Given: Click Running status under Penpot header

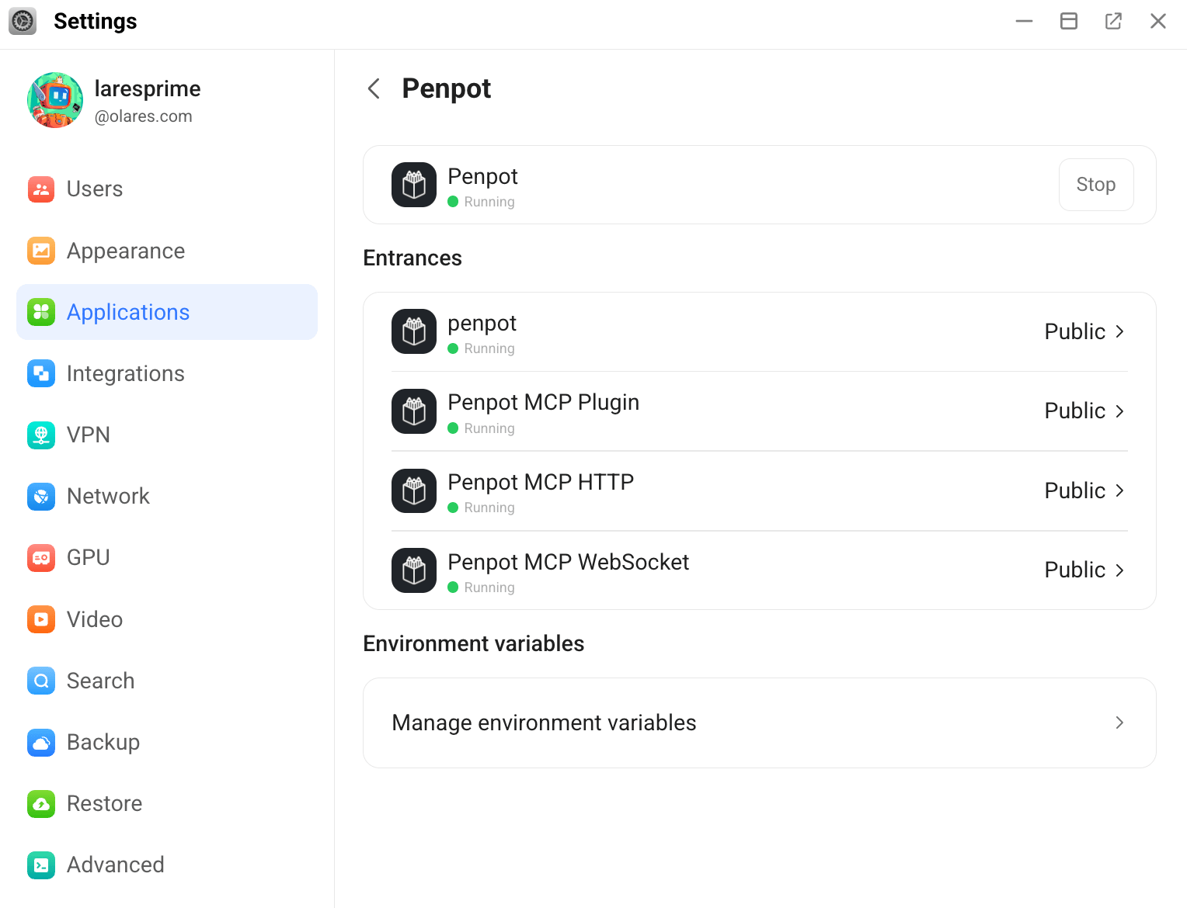Looking at the screenshot, I should click(489, 202).
